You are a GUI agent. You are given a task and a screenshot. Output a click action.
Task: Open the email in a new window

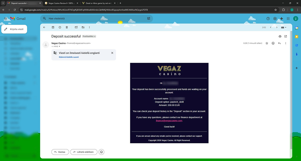[286, 36]
